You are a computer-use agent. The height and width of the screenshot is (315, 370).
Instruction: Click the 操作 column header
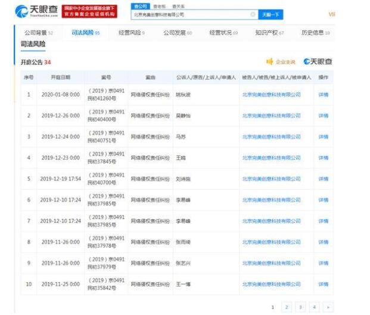324,77
